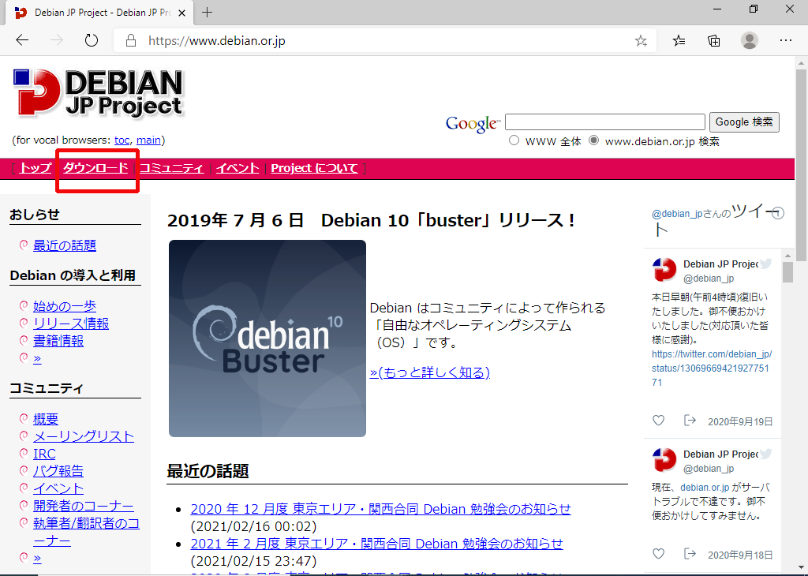The image size is (808, 576).
Task: Select the www.debian.or.jp 検索 radio button
Action: [593, 140]
